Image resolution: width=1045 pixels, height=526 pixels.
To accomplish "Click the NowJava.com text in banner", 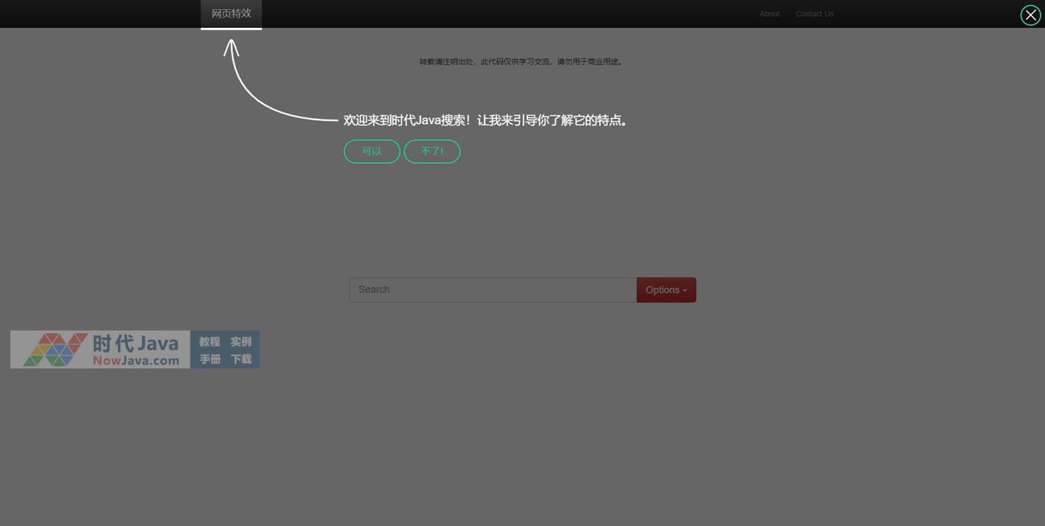I will (136, 360).
